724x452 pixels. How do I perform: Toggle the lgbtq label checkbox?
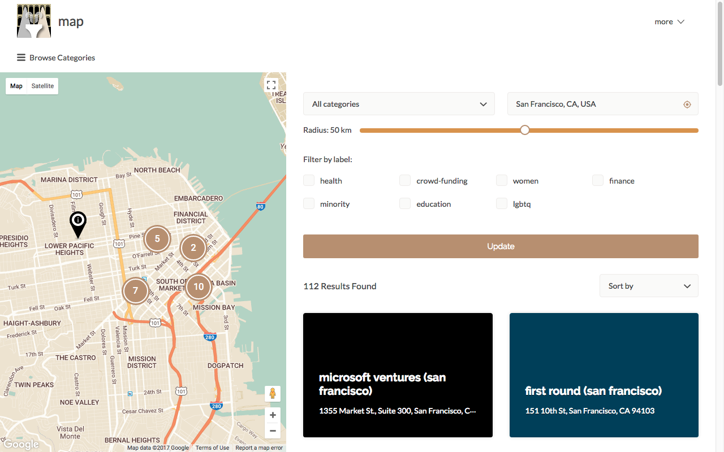click(x=502, y=203)
